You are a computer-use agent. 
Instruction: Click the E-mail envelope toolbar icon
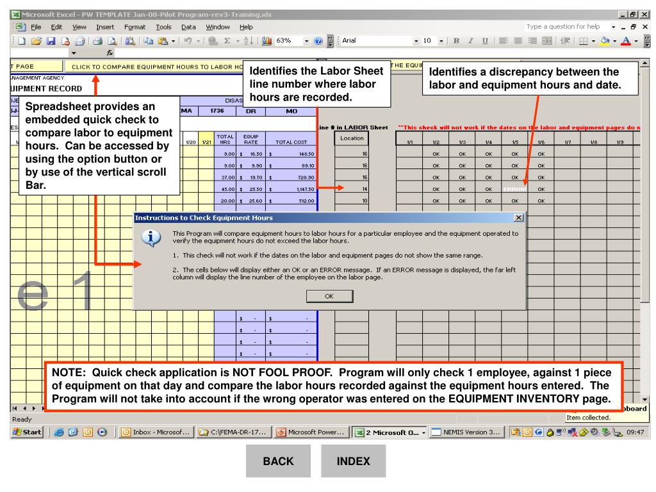(79, 41)
